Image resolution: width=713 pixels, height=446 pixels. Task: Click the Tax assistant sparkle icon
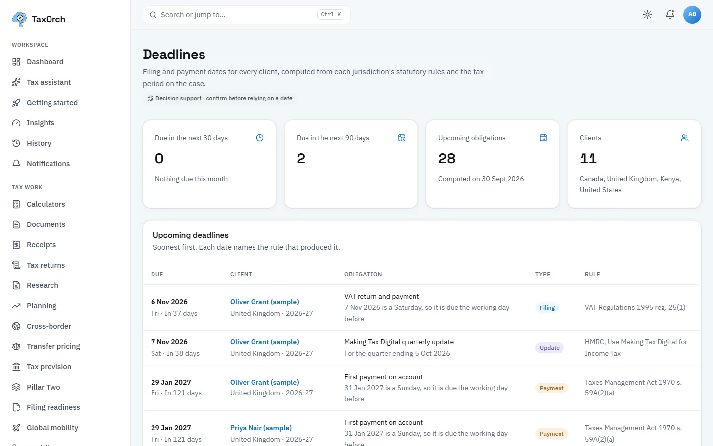tap(16, 82)
